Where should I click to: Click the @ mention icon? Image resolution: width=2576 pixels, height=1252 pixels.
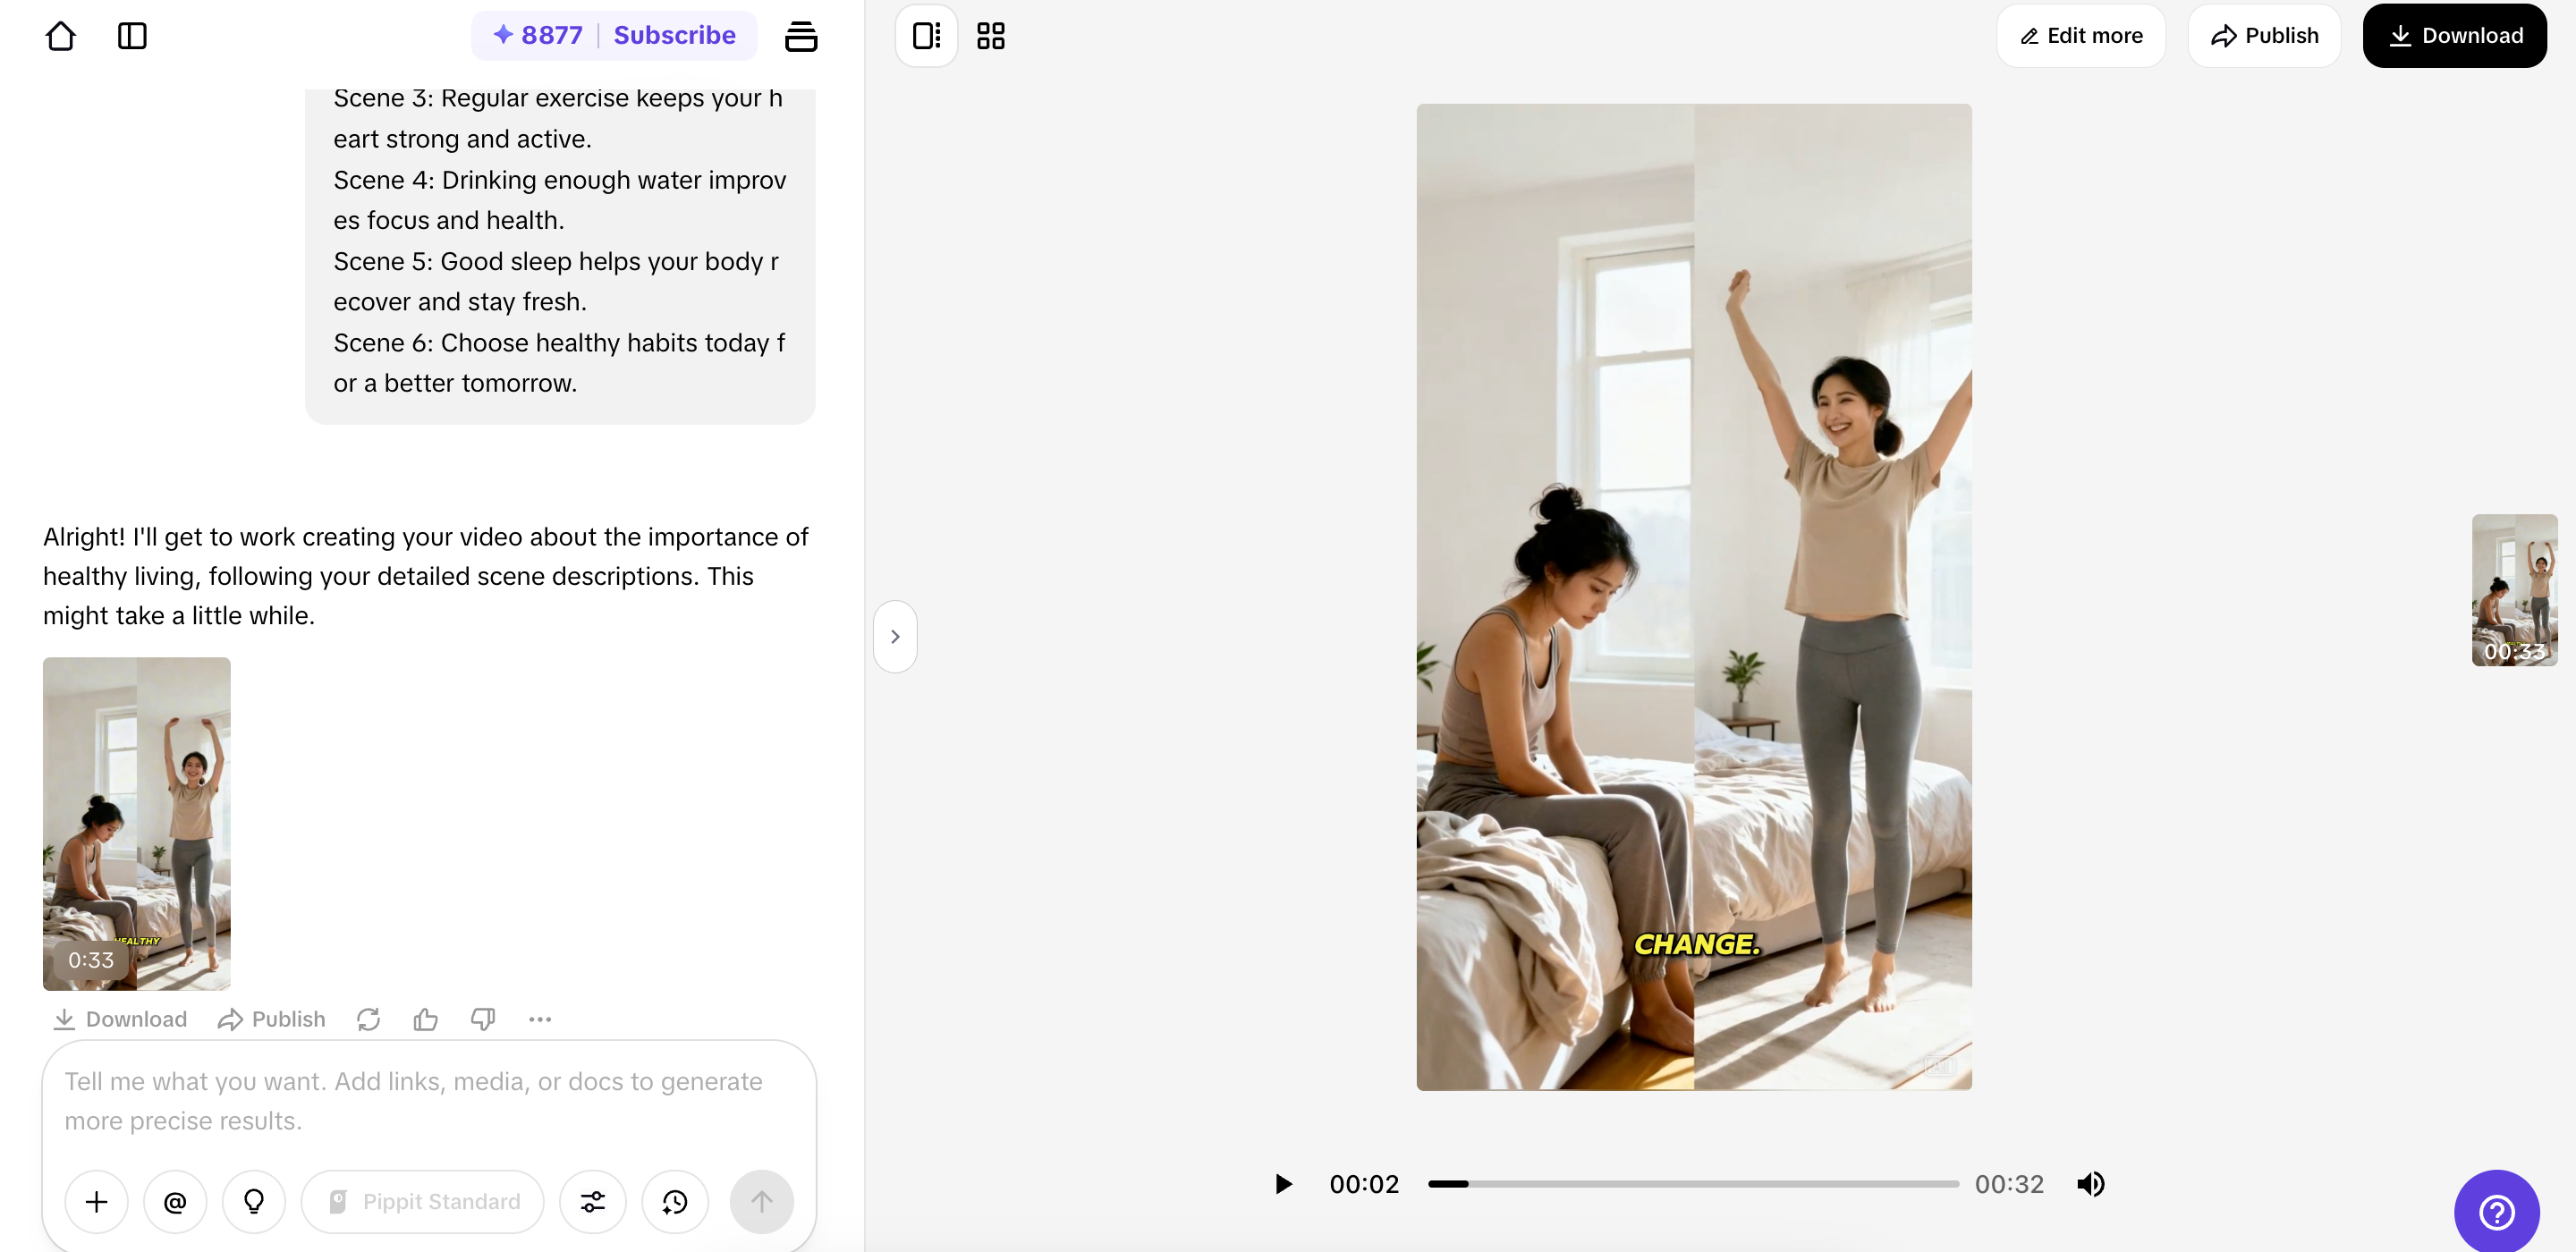[175, 1201]
